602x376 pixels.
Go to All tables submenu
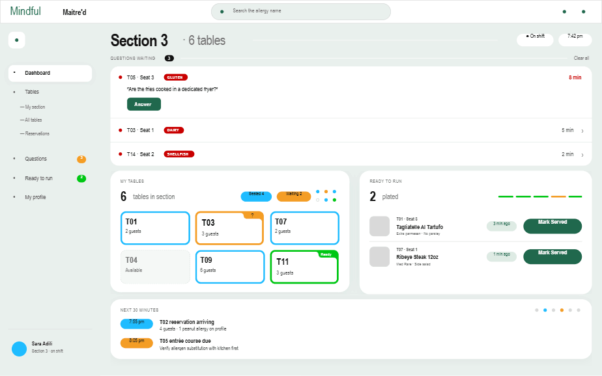(x=33, y=120)
